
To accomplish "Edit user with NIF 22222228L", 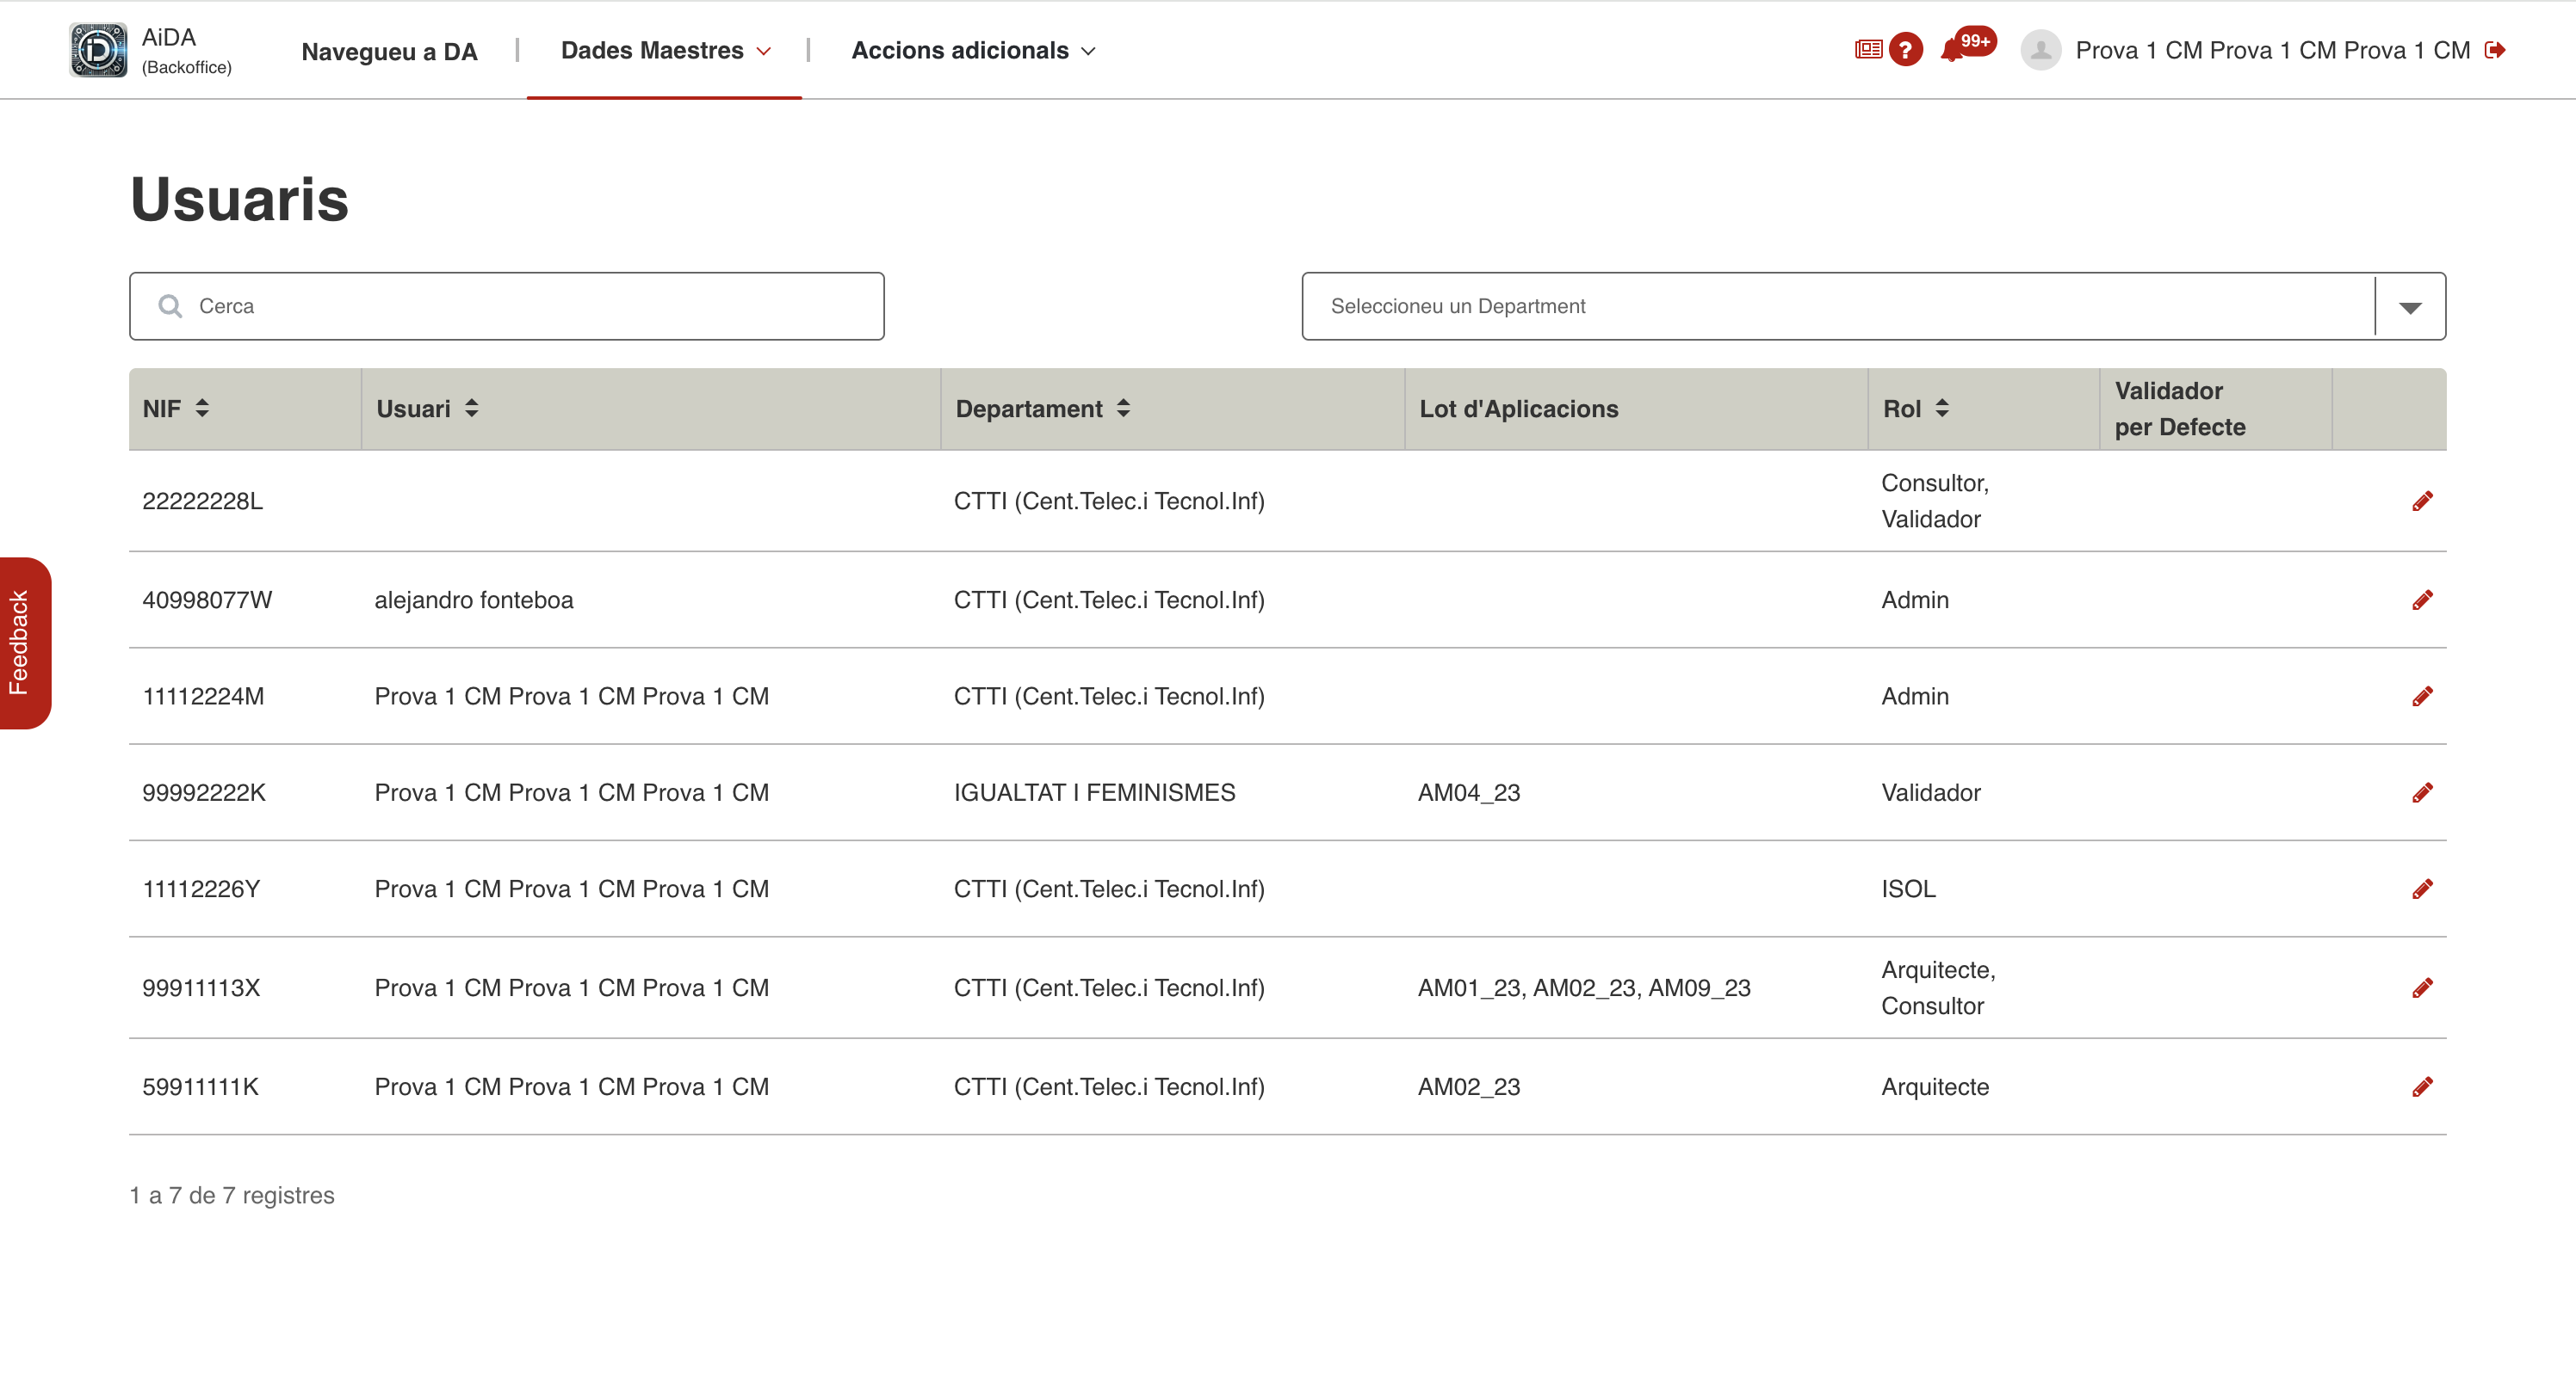I will tap(2421, 501).
